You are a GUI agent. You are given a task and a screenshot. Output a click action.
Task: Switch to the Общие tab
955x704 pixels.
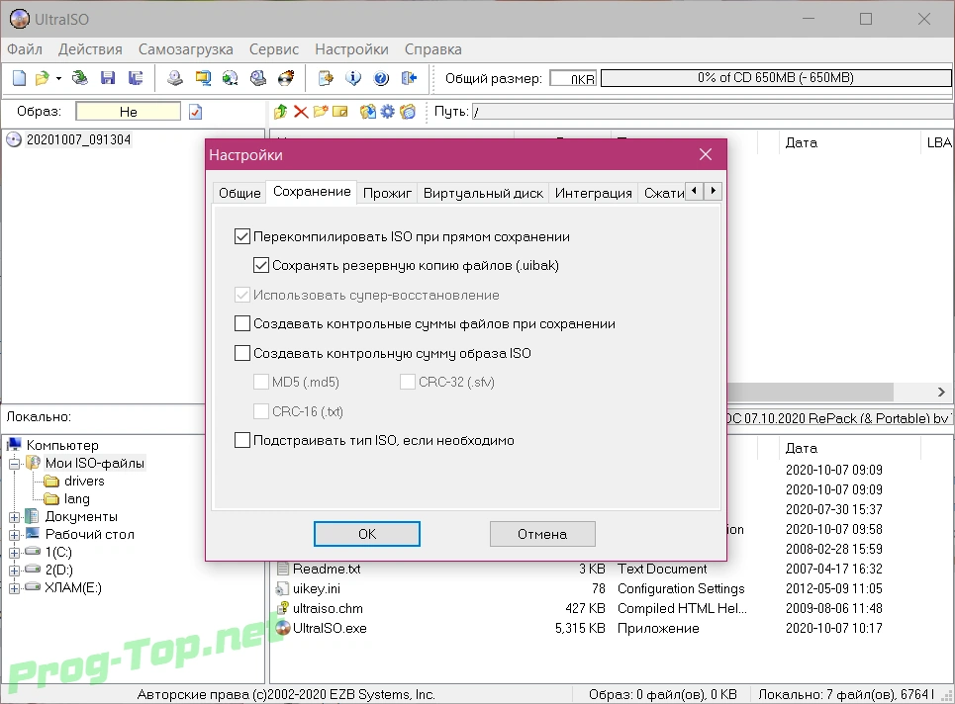(x=239, y=193)
